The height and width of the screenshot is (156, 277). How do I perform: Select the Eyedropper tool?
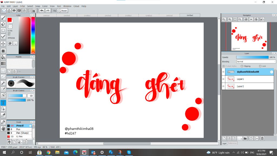[x=3, y=122]
